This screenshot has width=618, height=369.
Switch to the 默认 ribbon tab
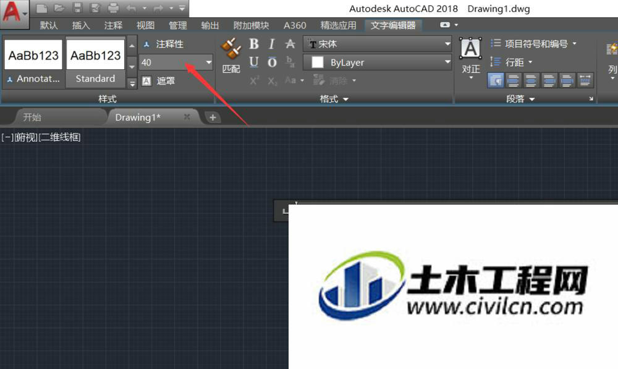coord(49,25)
